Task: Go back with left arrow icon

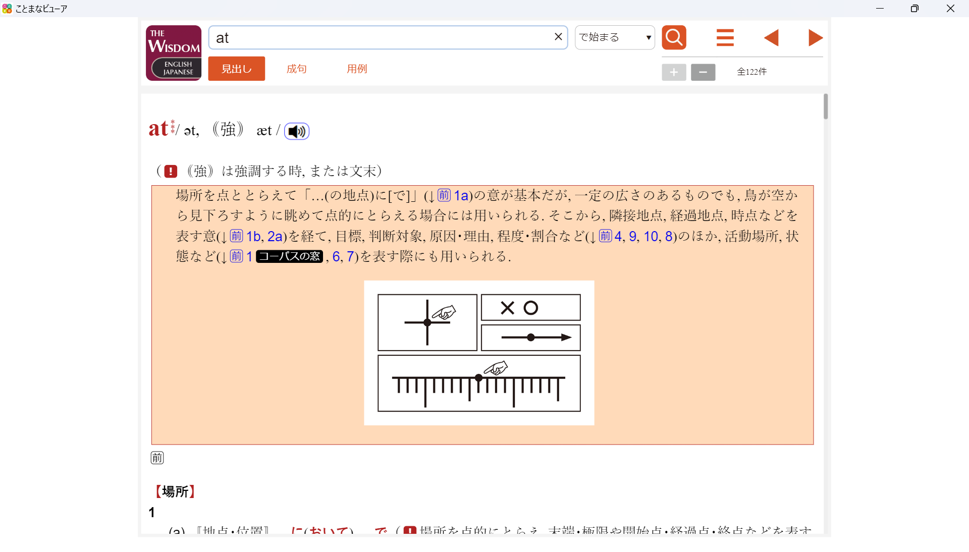Action: 771,37
